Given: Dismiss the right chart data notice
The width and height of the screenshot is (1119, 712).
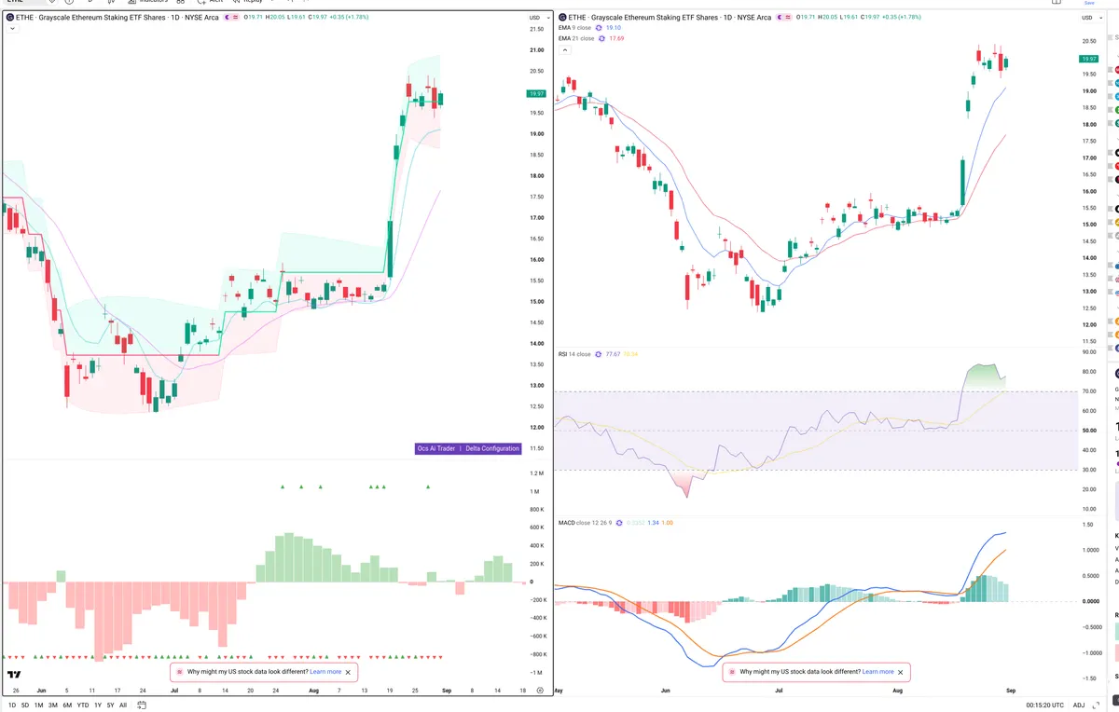Looking at the screenshot, I should [x=901, y=671].
